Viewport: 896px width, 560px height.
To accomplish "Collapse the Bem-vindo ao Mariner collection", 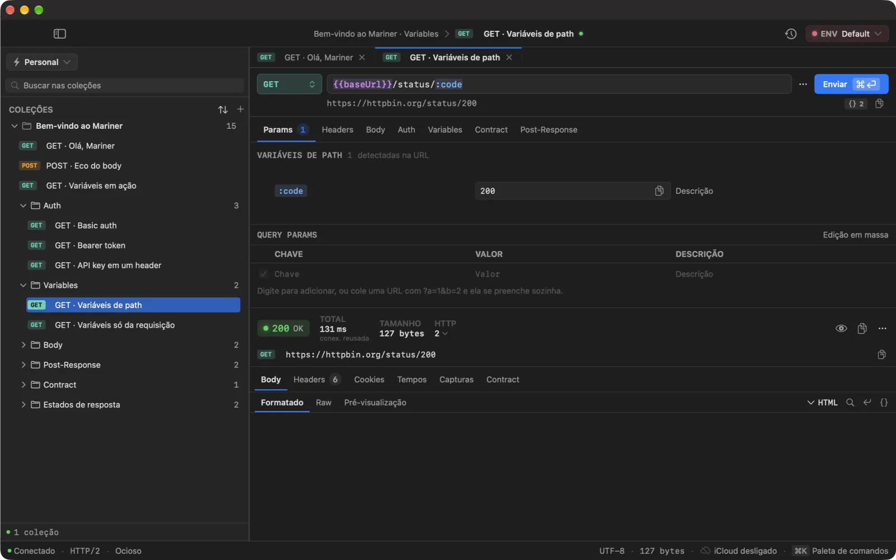I will click(x=14, y=126).
